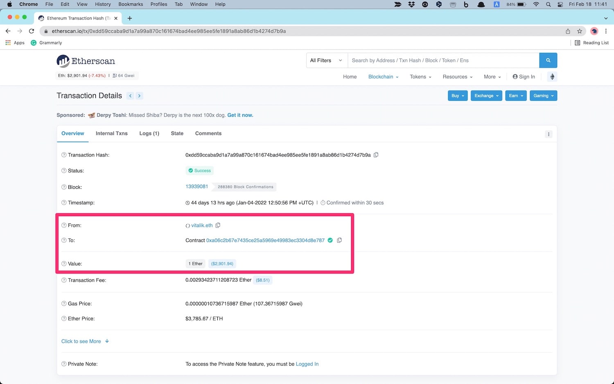Click the Chrome profile avatar
Screen dimensions: 614x384
click(594, 31)
